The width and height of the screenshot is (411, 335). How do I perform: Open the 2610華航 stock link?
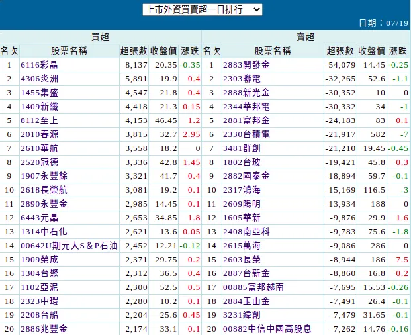tap(39, 148)
